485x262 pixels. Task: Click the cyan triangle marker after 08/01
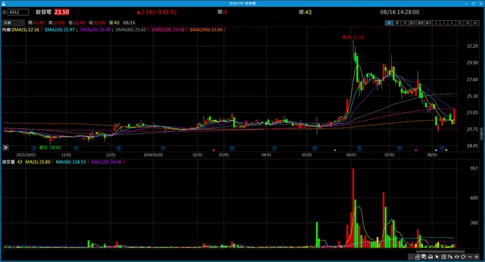pyautogui.click(x=436, y=150)
